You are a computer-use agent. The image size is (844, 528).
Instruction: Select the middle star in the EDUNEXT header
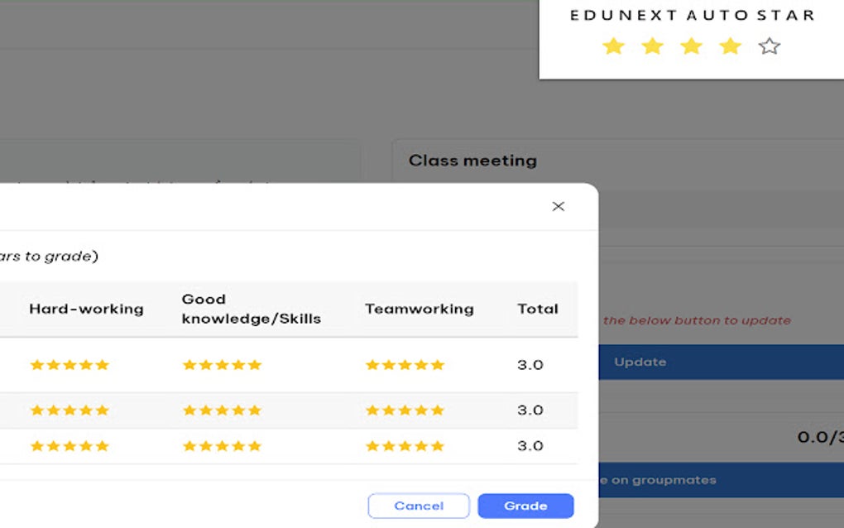pos(691,46)
